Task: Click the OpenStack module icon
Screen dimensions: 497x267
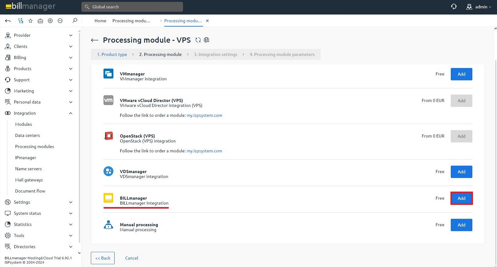Action: point(108,136)
